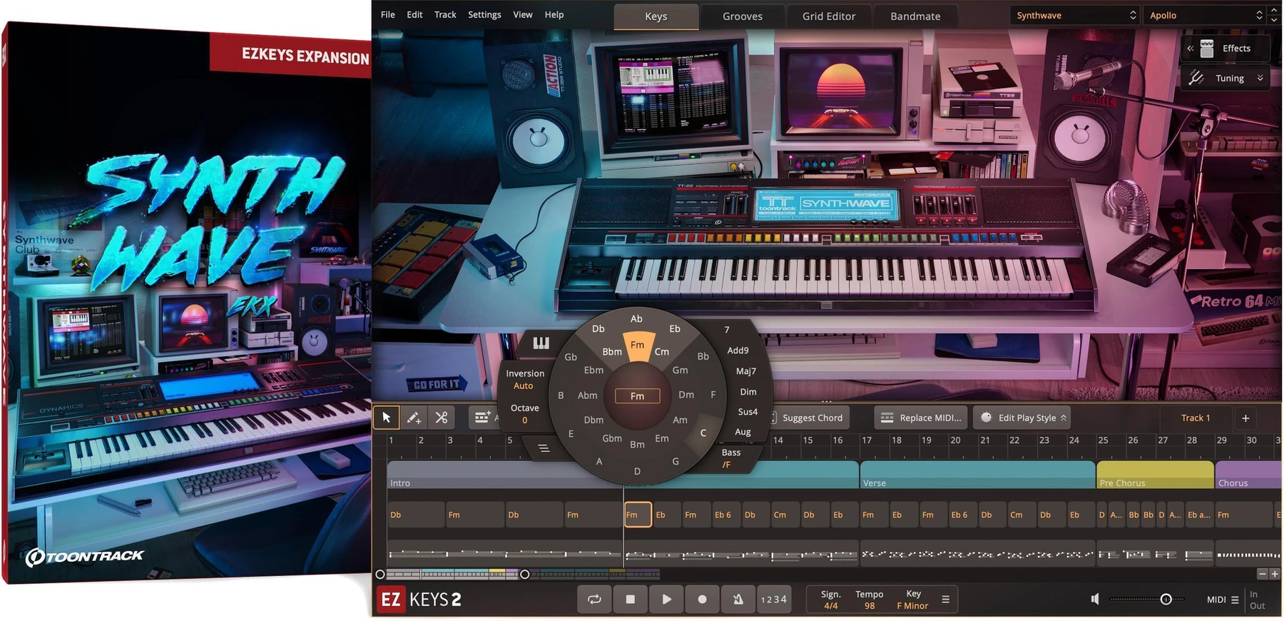
Task: Open the F Minor key selector
Action: [x=912, y=606]
